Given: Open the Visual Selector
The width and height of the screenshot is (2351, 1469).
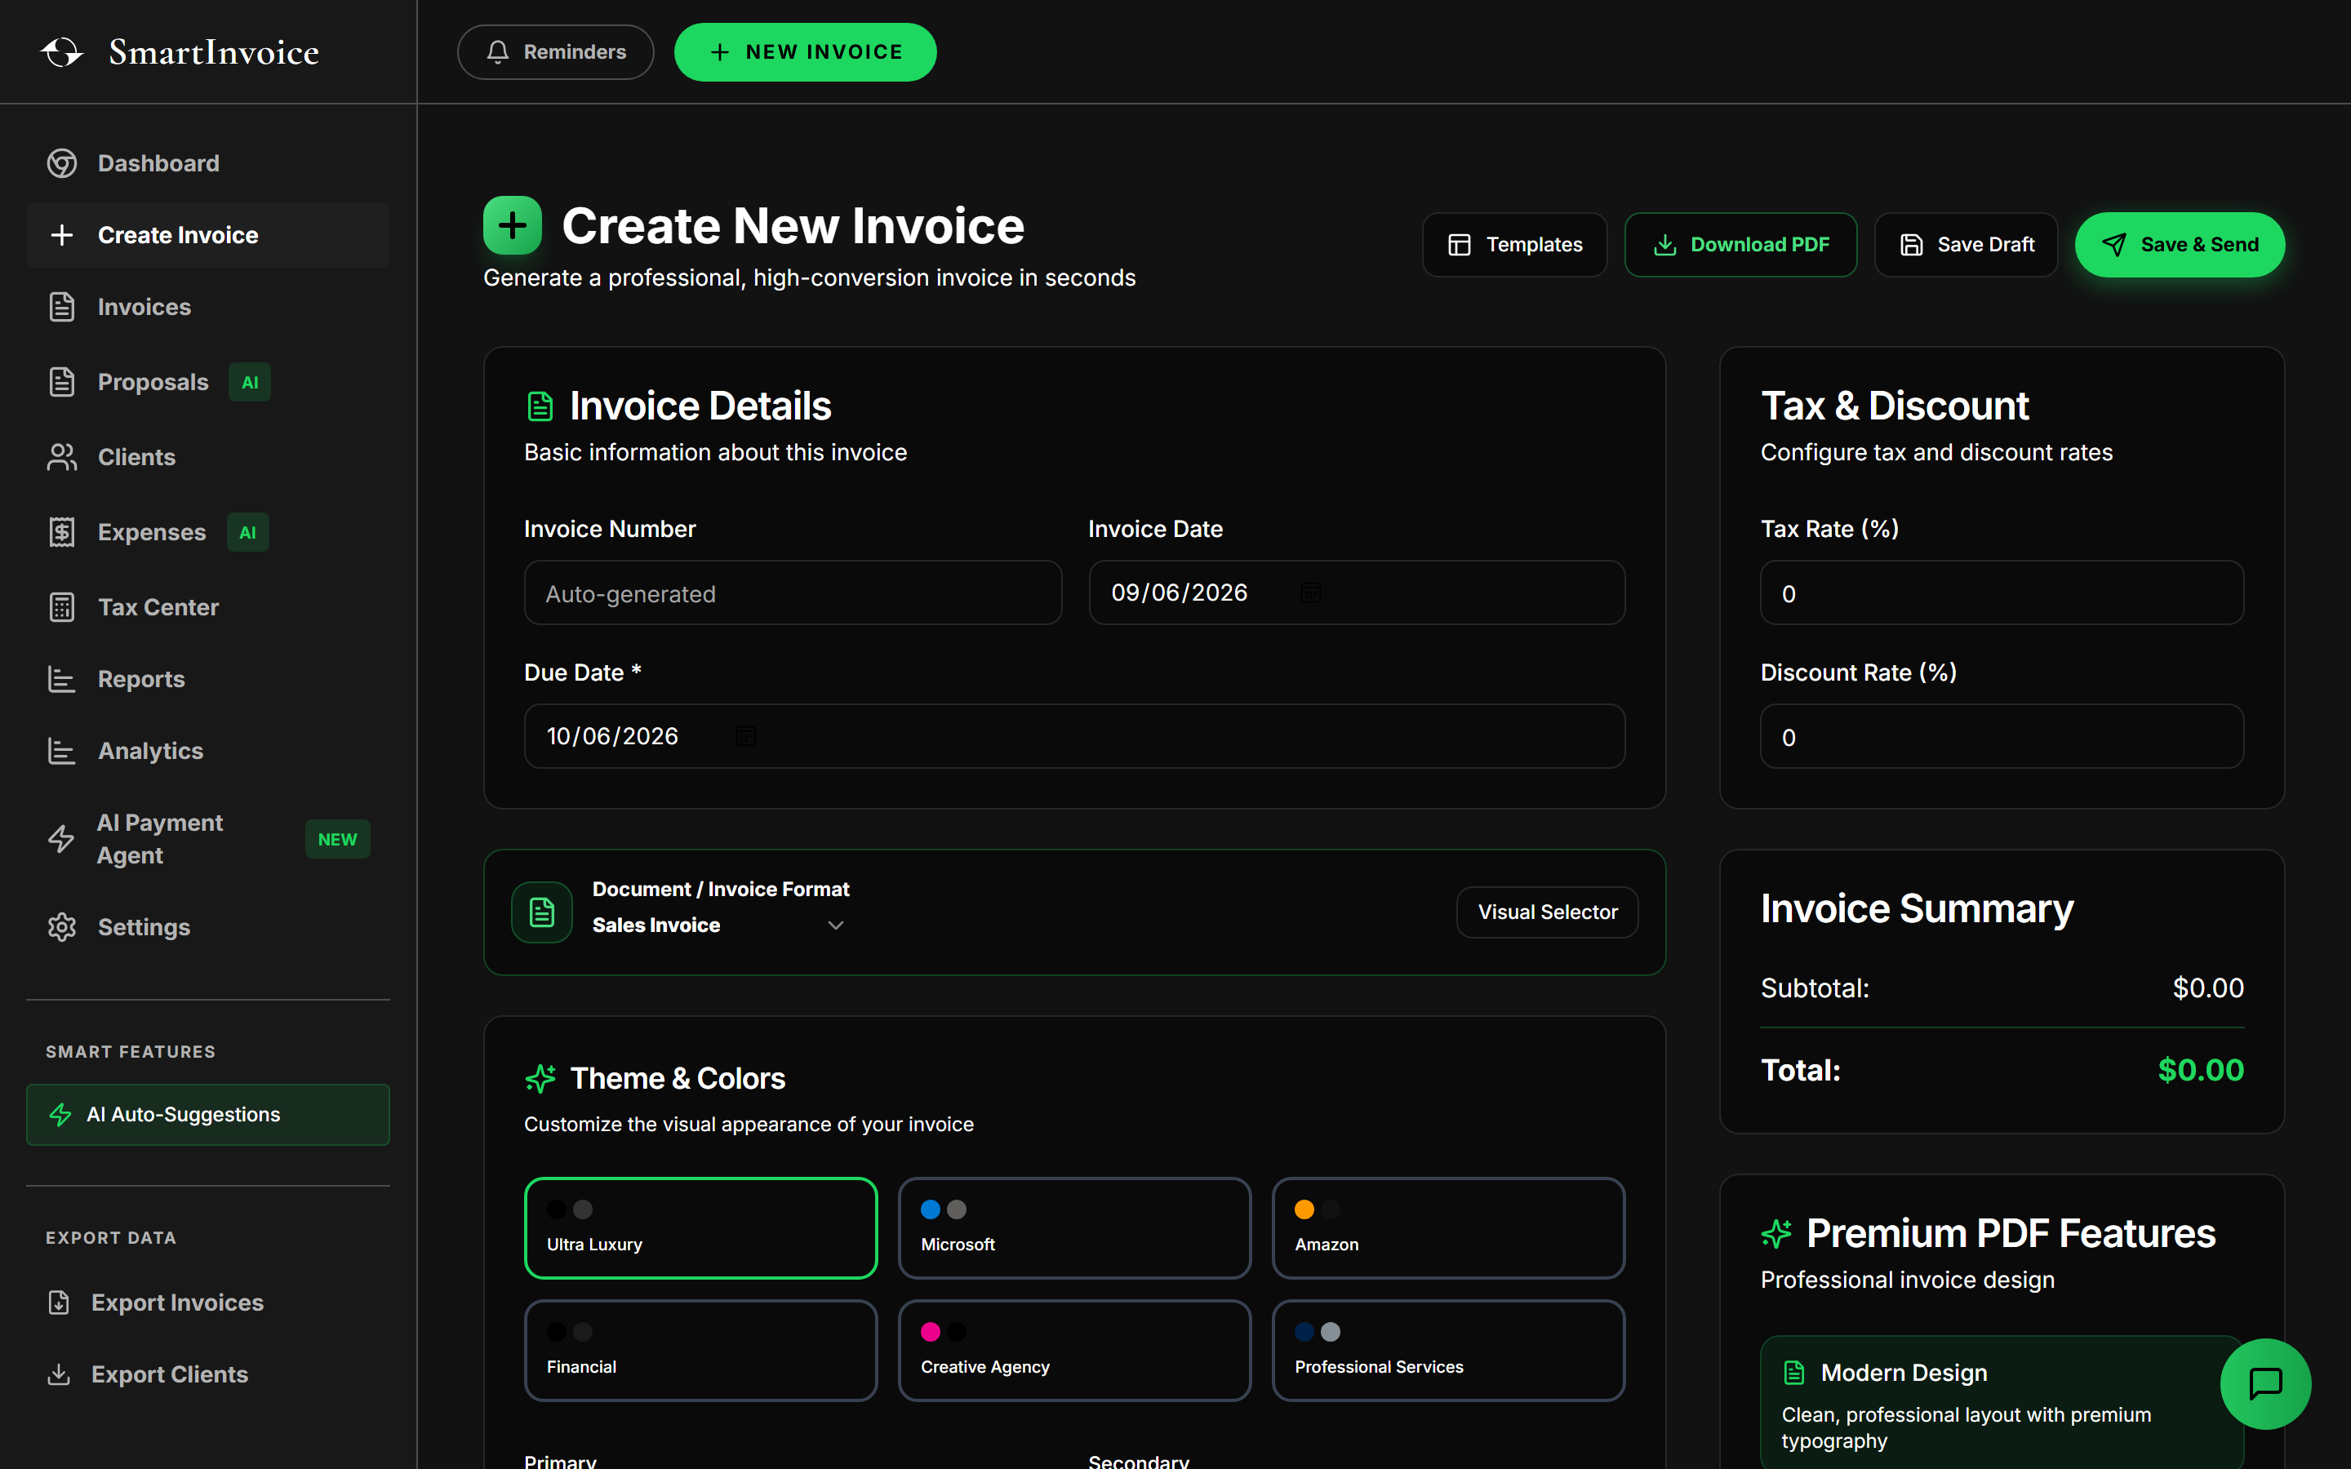Looking at the screenshot, I should pos(1548,912).
